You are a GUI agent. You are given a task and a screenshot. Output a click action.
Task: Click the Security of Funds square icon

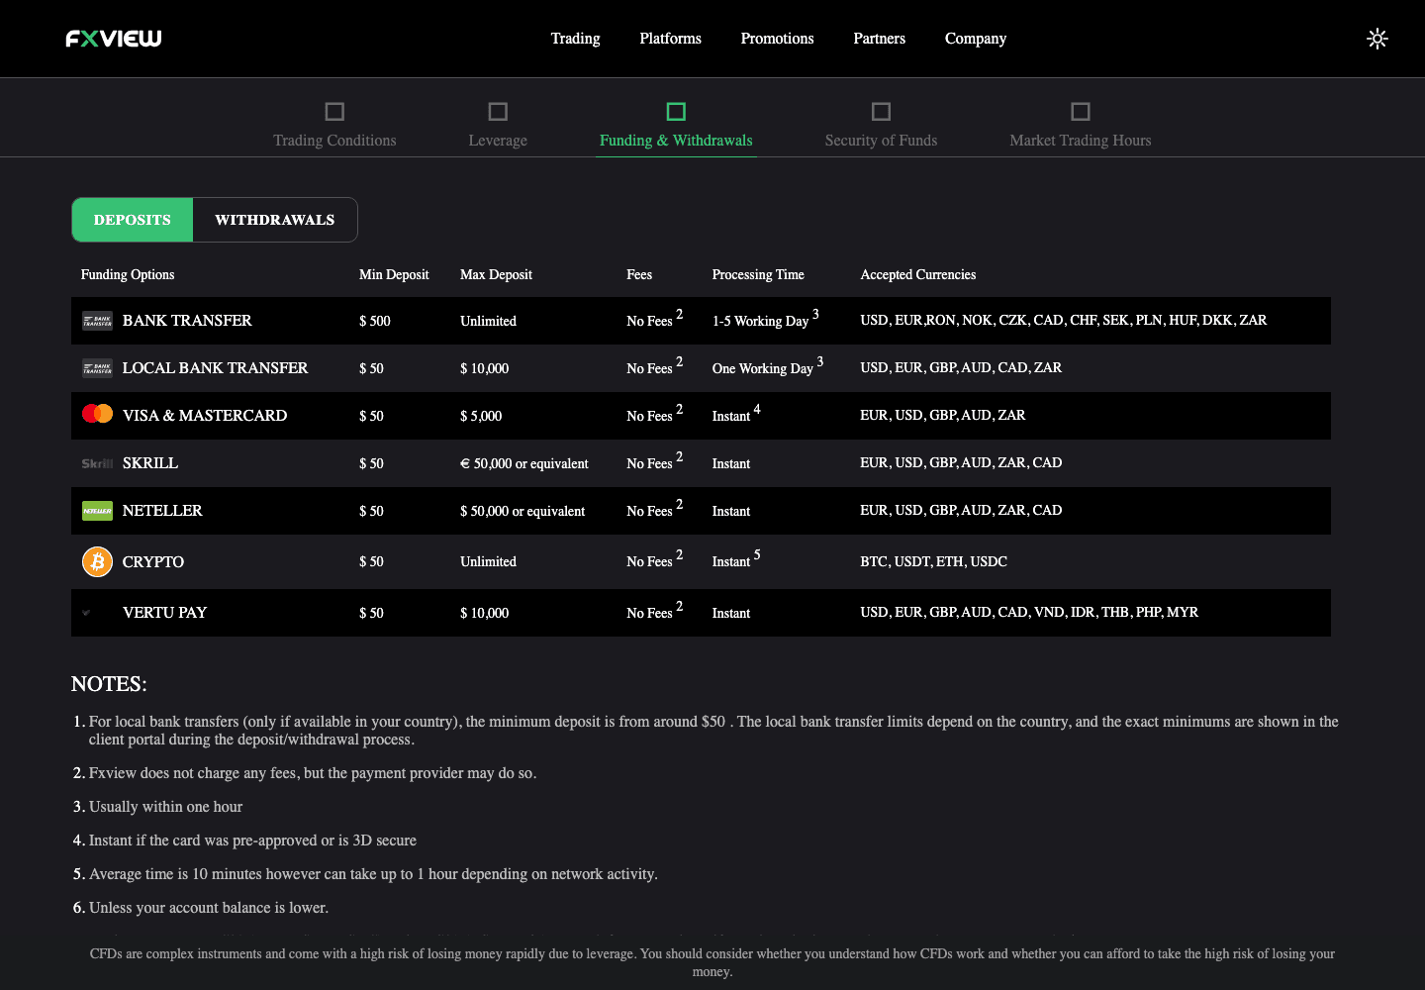(x=881, y=111)
